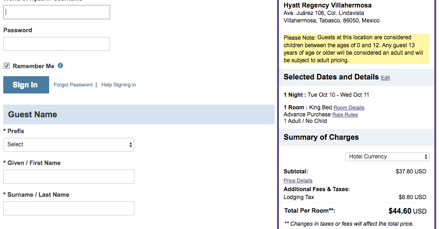Click the Total Per Room amount

click(407, 211)
